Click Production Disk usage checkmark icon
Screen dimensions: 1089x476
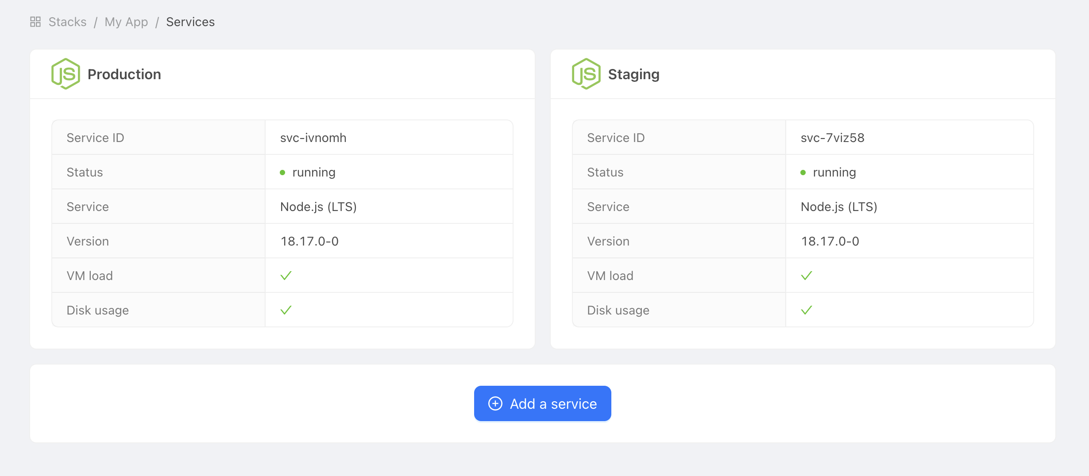[286, 310]
